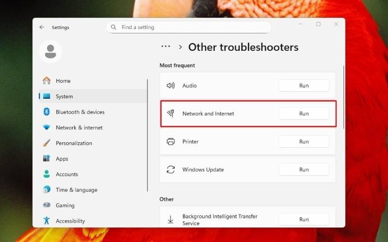The width and height of the screenshot is (388, 242).
Task: Open Accounts settings
Action: (x=93, y=174)
